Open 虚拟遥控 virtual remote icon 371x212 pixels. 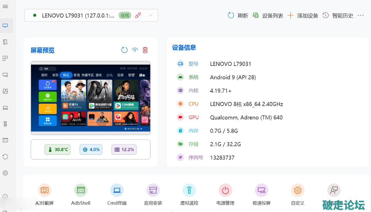click(189, 190)
